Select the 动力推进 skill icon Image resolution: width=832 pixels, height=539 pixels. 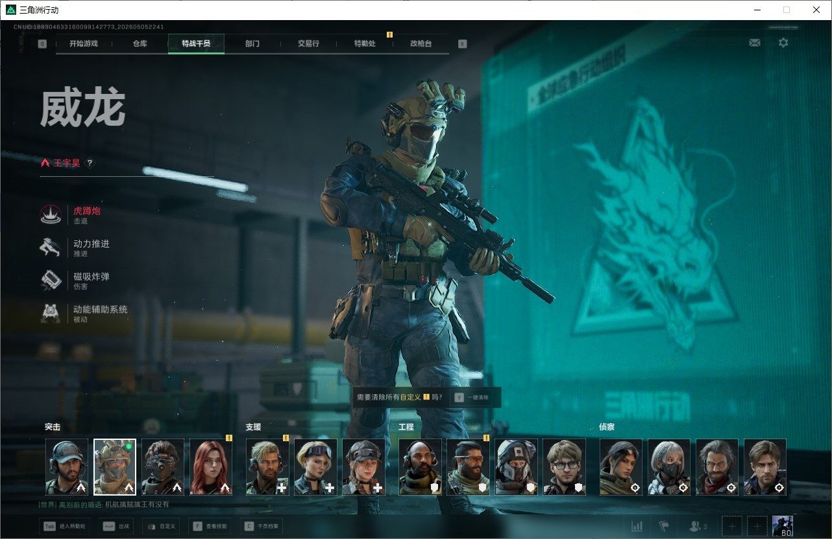(50, 248)
